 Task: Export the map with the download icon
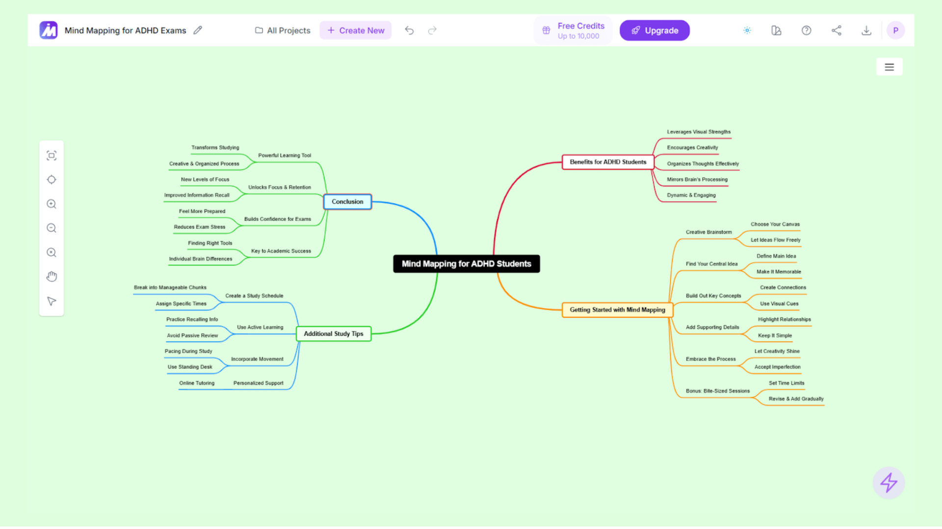coord(866,30)
